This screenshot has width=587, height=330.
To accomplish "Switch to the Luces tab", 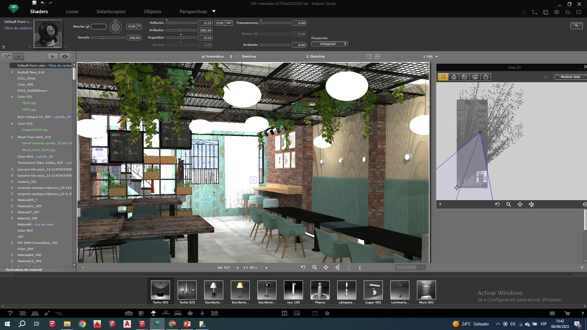I will pyautogui.click(x=72, y=11).
